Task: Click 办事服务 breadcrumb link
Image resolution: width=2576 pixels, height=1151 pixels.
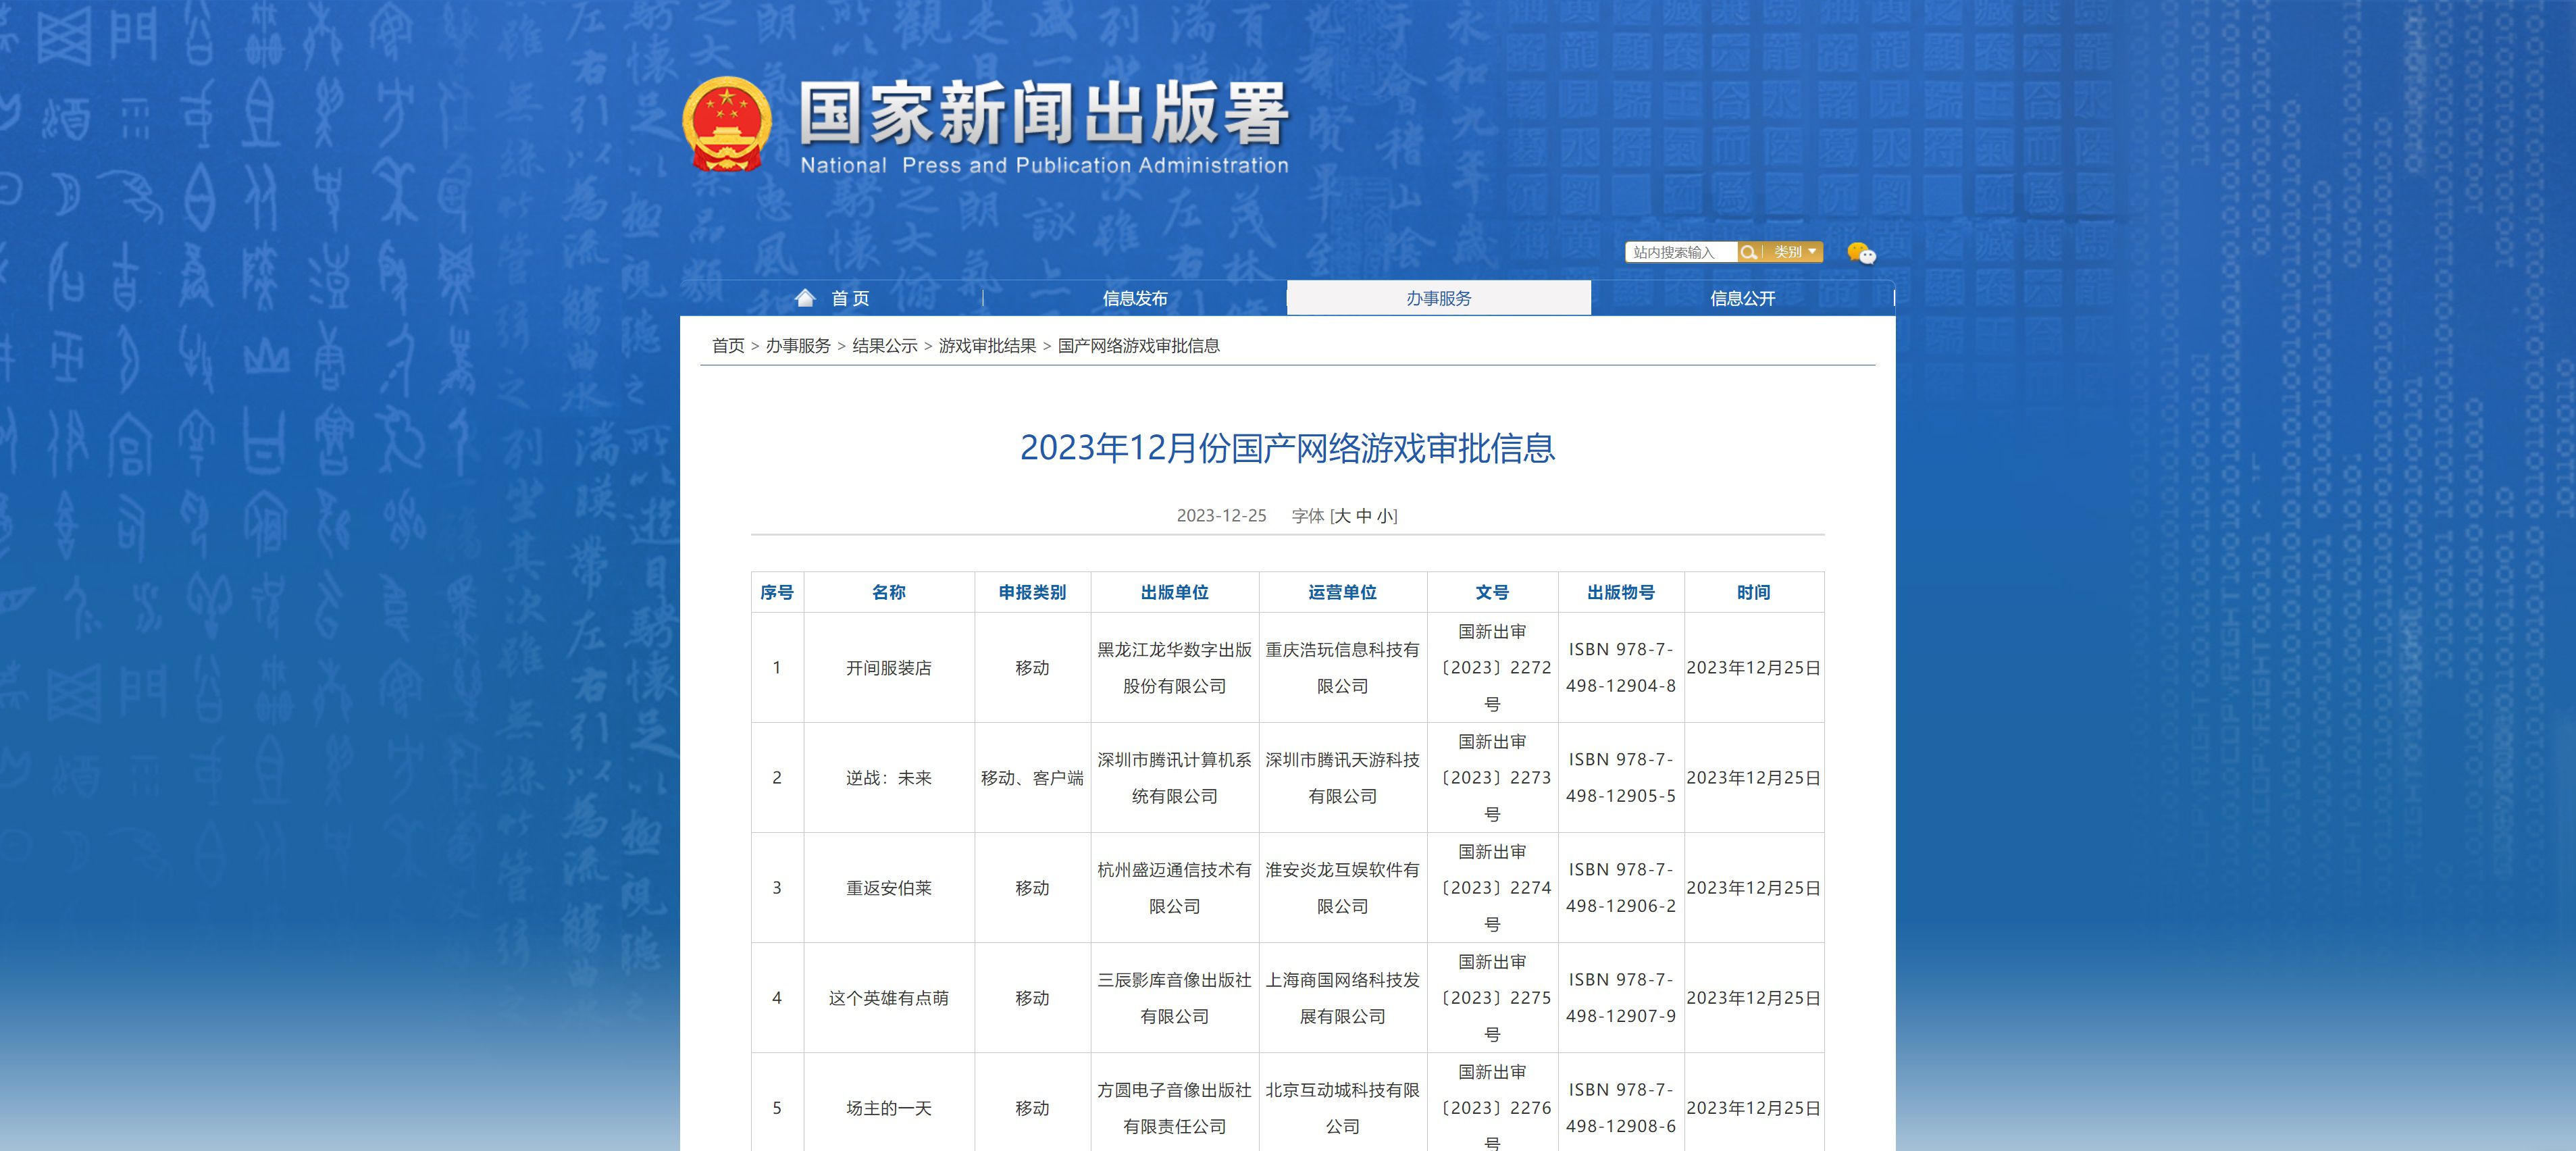Action: coord(798,346)
